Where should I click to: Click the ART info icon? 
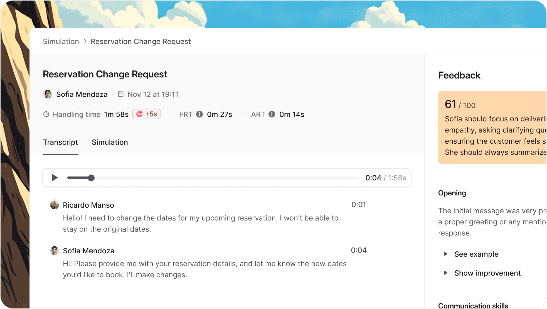point(272,114)
